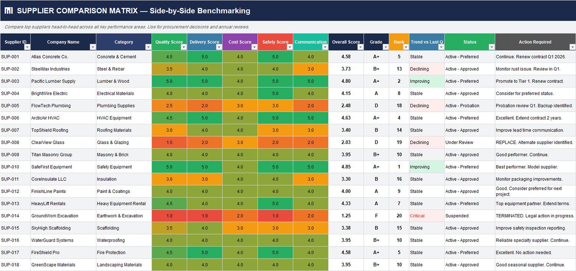Viewport: 576px width, 271px height.
Task: Select the Overall Score column header
Action: pyautogui.click(x=346, y=42)
